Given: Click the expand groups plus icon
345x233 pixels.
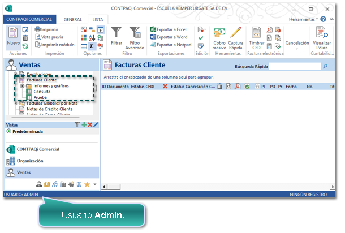Looking at the screenshot, I should [x=100, y=38].
